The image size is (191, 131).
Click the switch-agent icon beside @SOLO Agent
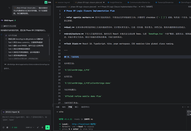click(19, 112)
